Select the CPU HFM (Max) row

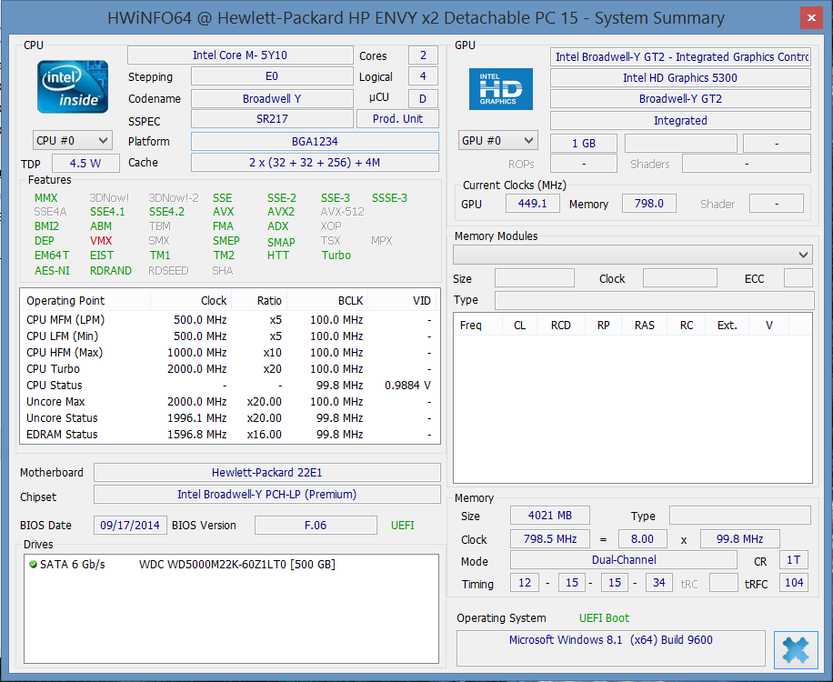[x=229, y=353]
